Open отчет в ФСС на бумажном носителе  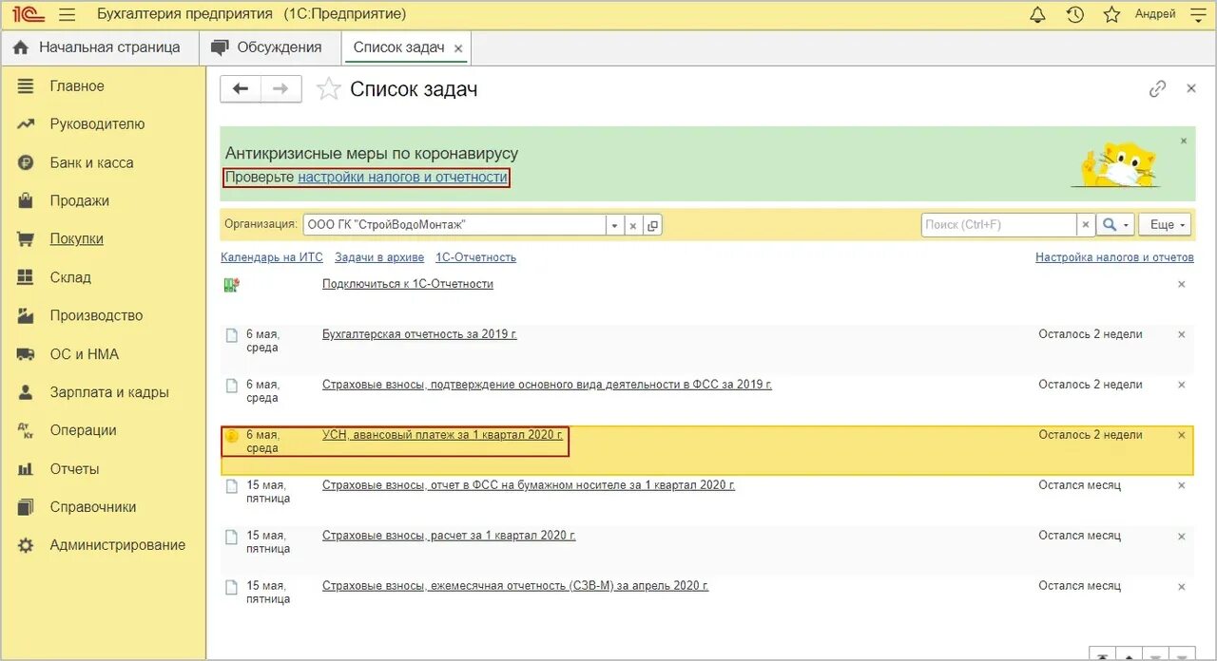pos(529,485)
